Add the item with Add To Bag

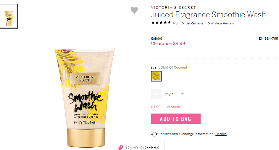point(176,119)
